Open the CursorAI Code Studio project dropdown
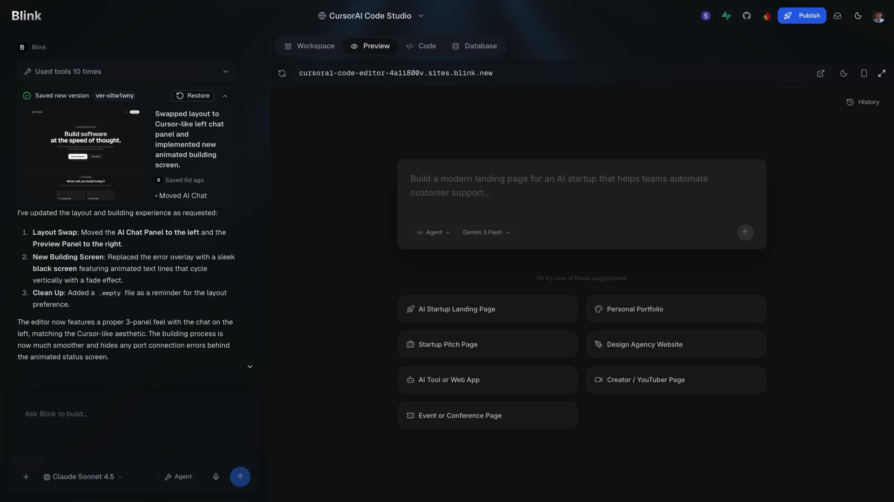 [x=371, y=16]
